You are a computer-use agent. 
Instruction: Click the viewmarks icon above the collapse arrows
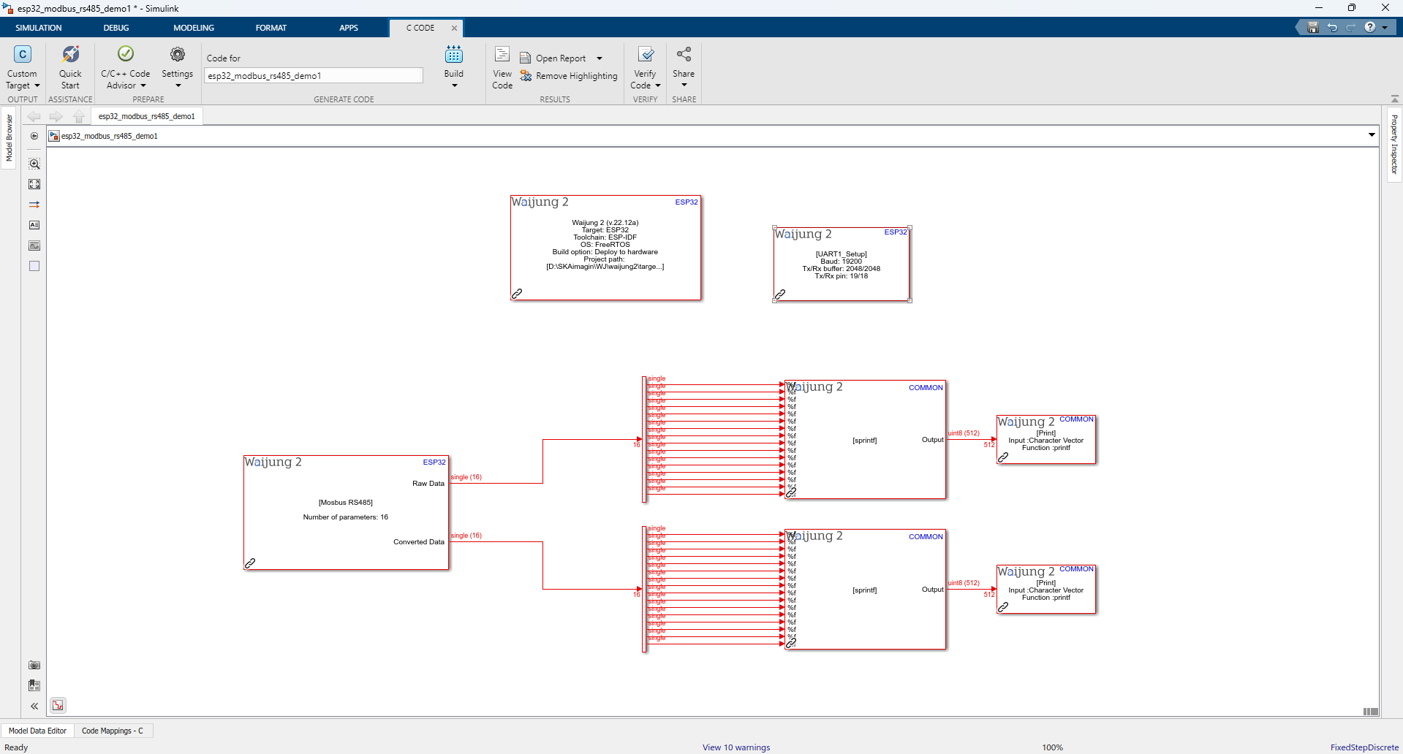[34, 685]
